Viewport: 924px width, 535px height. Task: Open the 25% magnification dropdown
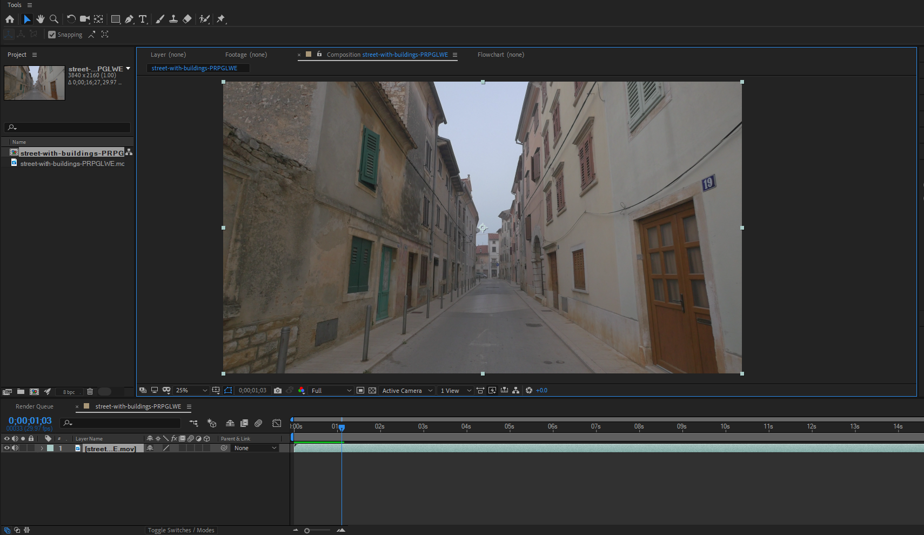191,390
